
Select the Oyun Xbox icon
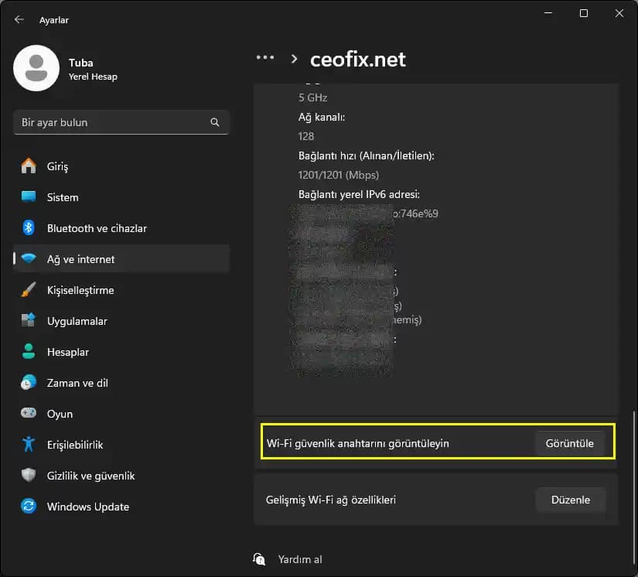[x=28, y=414]
